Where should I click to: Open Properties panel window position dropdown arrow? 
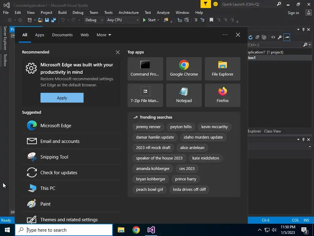point(298,139)
